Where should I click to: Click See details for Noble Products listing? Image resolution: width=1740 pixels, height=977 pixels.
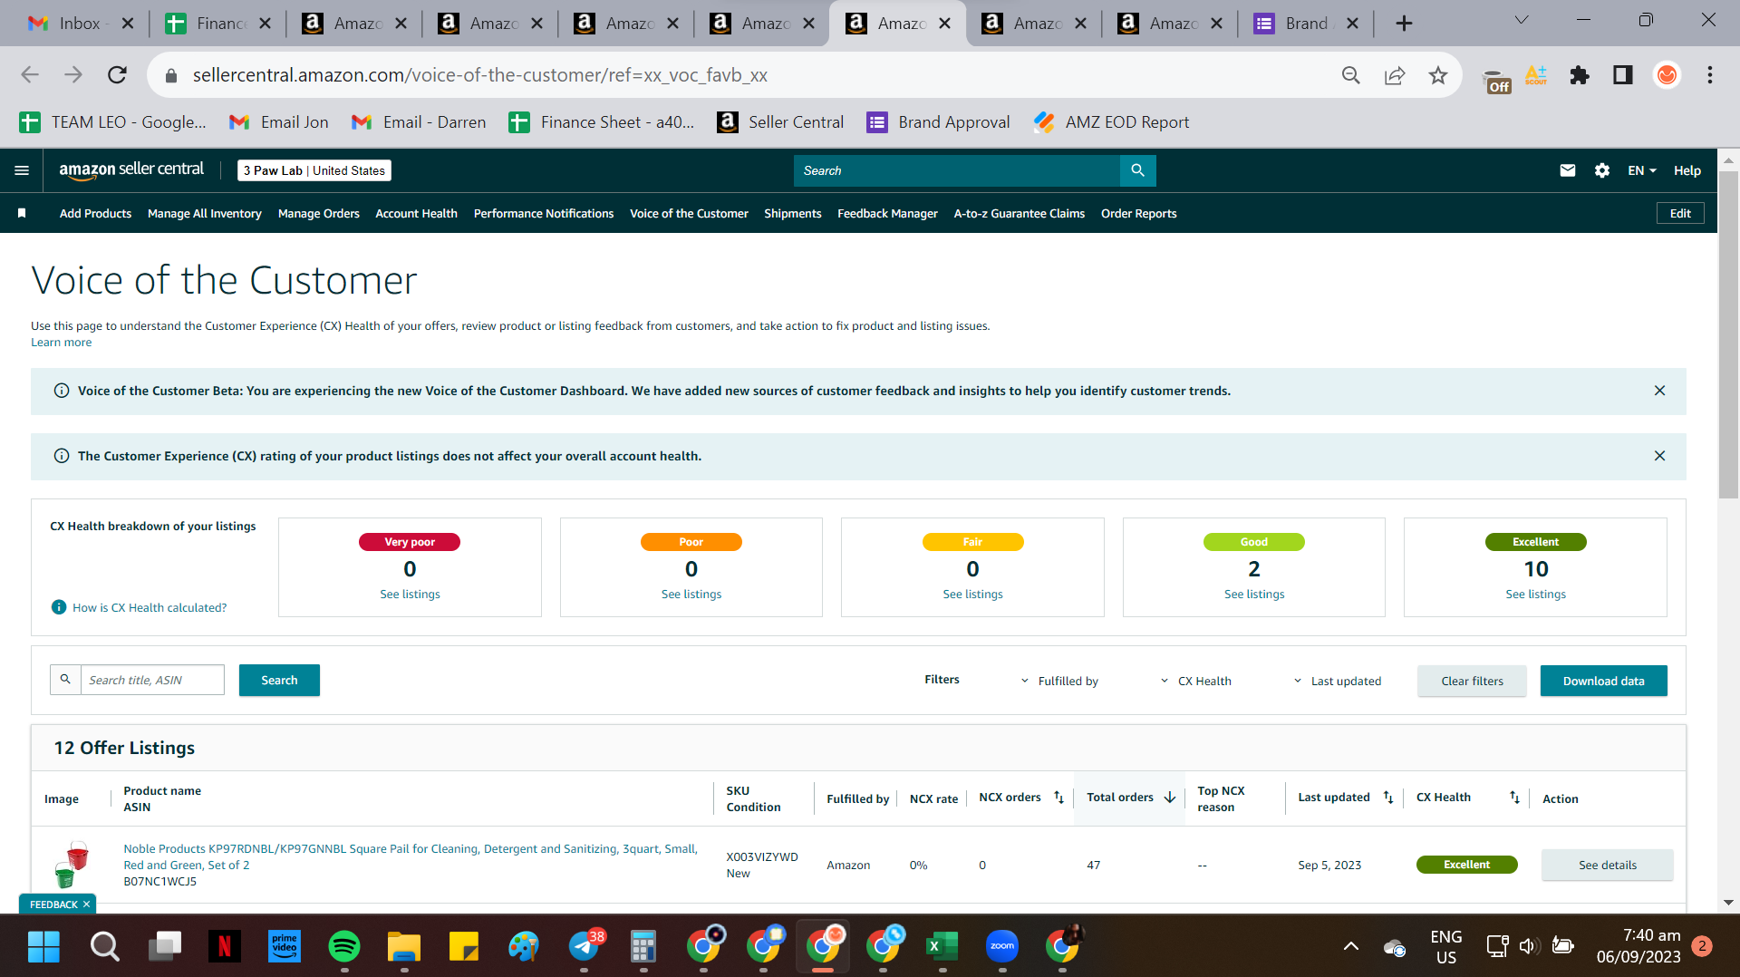(1607, 865)
